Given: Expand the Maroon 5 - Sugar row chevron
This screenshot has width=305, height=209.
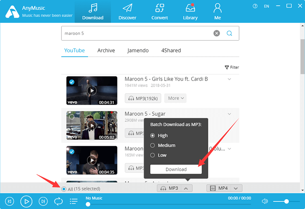Looking at the screenshot, I should coord(229,114).
